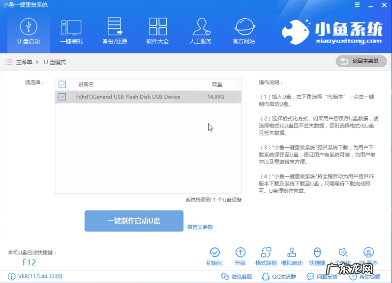392x283 pixels.
Task: Toggle the checkbox for the F:(hd1) USB device
Action: tap(62, 97)
